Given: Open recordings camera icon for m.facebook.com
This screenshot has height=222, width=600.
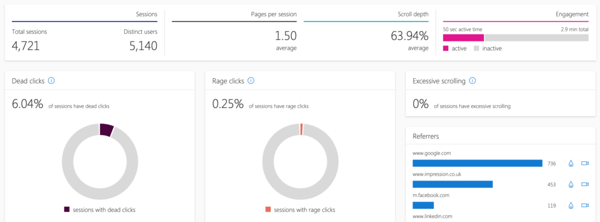Looking at the screenshot, I should pos(585,205).
